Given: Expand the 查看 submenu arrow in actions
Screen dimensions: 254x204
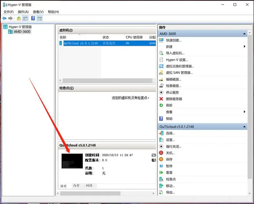Looking at the screenshot, I should pyautogui.click(x=244, y=112).
